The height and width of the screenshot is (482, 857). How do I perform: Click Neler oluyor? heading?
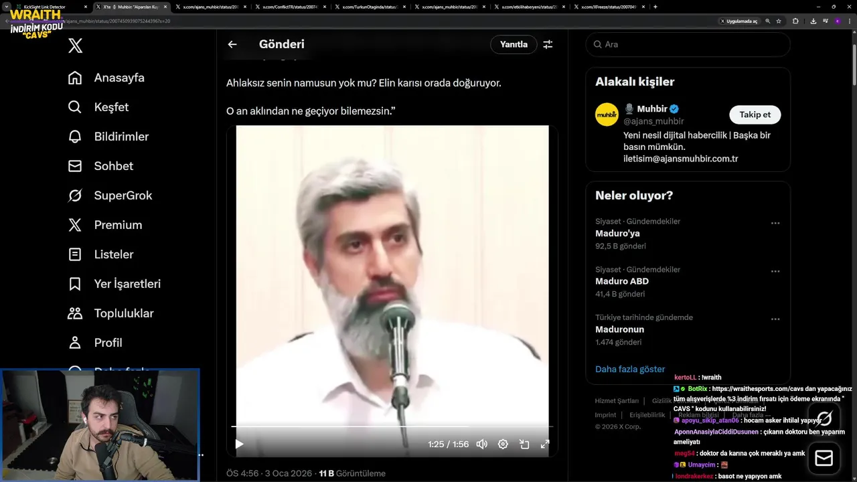(x=634, y=195)
